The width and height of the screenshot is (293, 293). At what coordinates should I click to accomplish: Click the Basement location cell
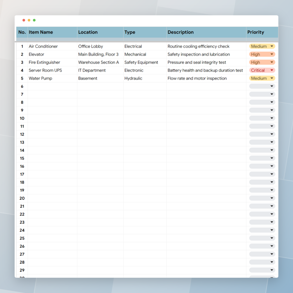tap(100, 78)
